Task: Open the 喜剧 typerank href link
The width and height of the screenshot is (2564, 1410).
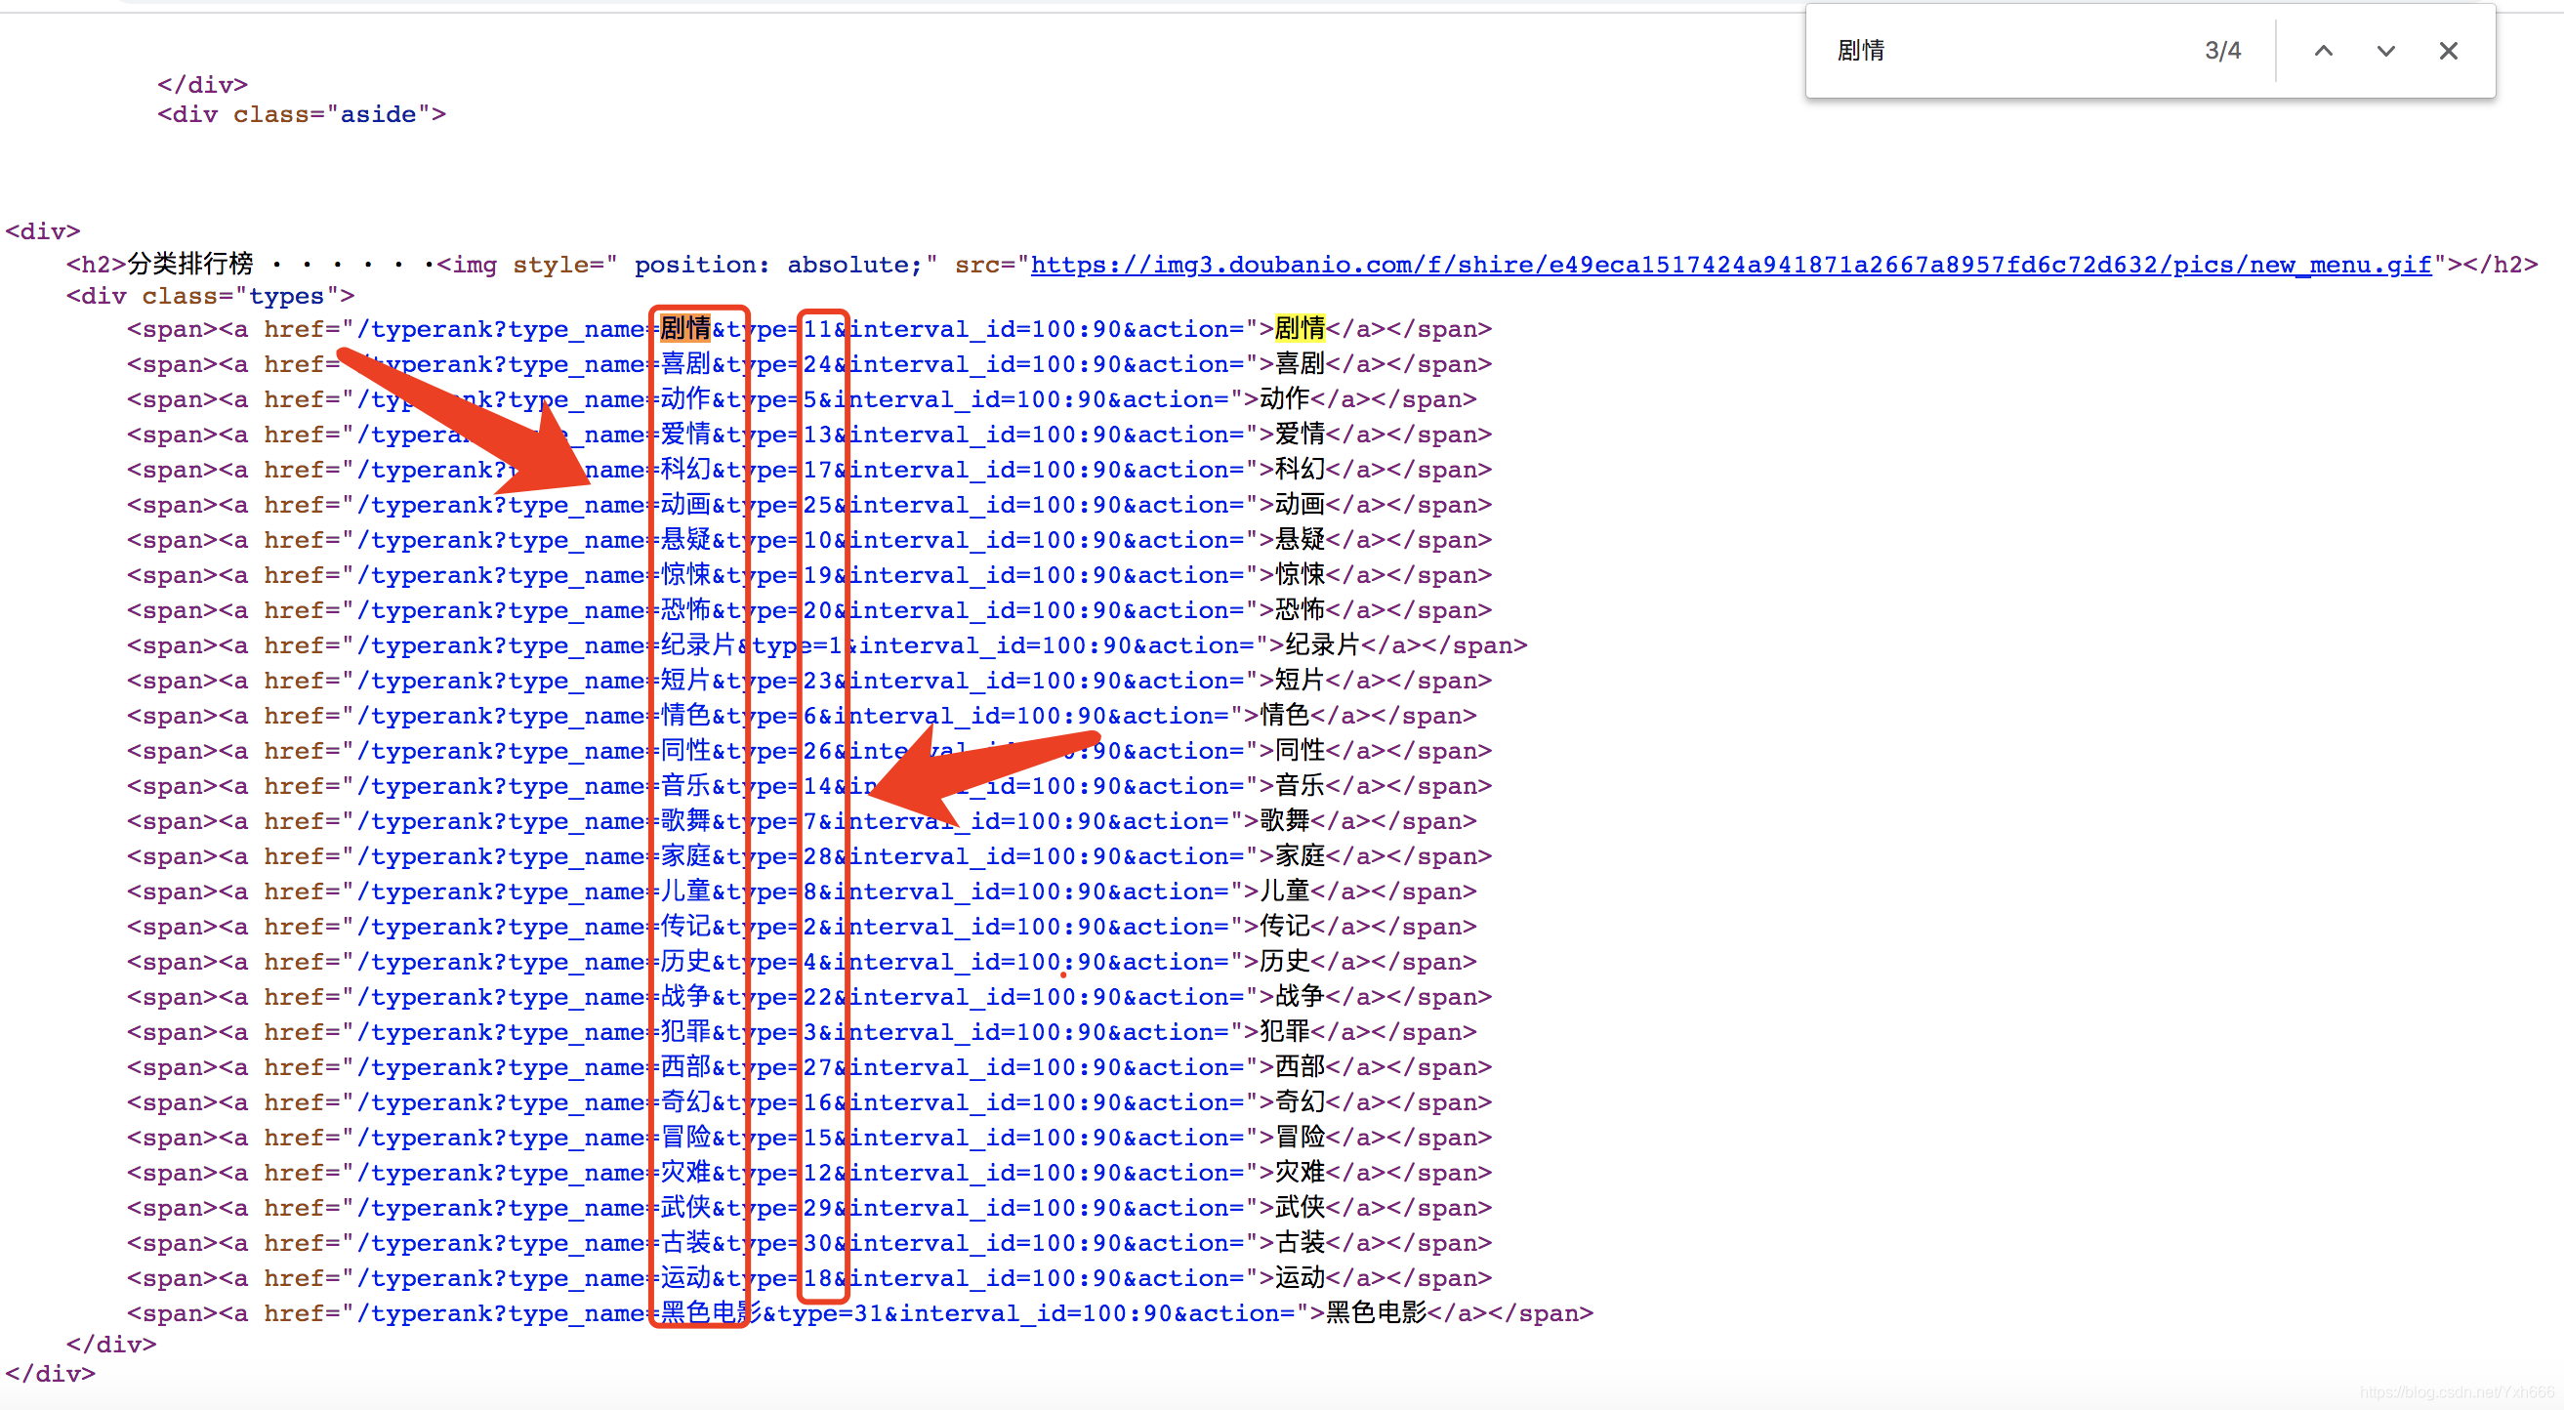Action: 801,364
